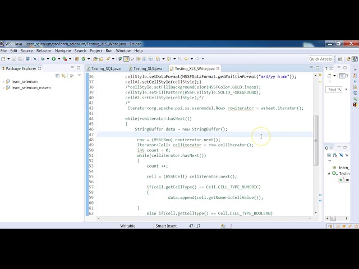Click the Quick Access field
The width and height of the screenshot is (359, 269).
[x=320, y=59]
